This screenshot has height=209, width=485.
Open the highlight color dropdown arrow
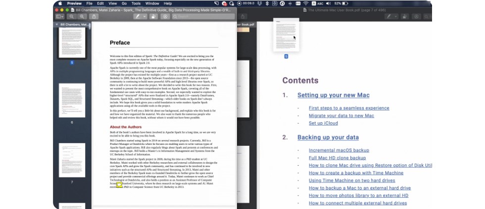(x=145, y=16)
